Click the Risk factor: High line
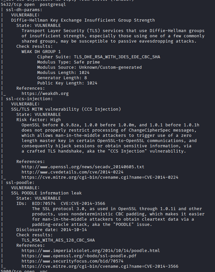 point(39,120)
